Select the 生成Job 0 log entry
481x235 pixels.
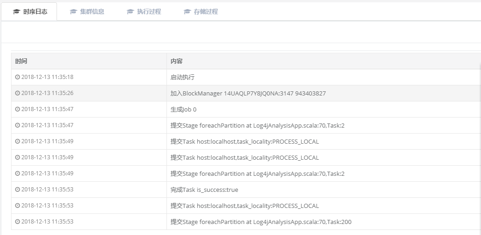[x=183, y=109]
